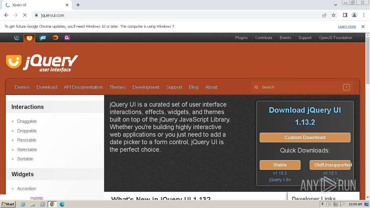Stop loading the page

25,15
